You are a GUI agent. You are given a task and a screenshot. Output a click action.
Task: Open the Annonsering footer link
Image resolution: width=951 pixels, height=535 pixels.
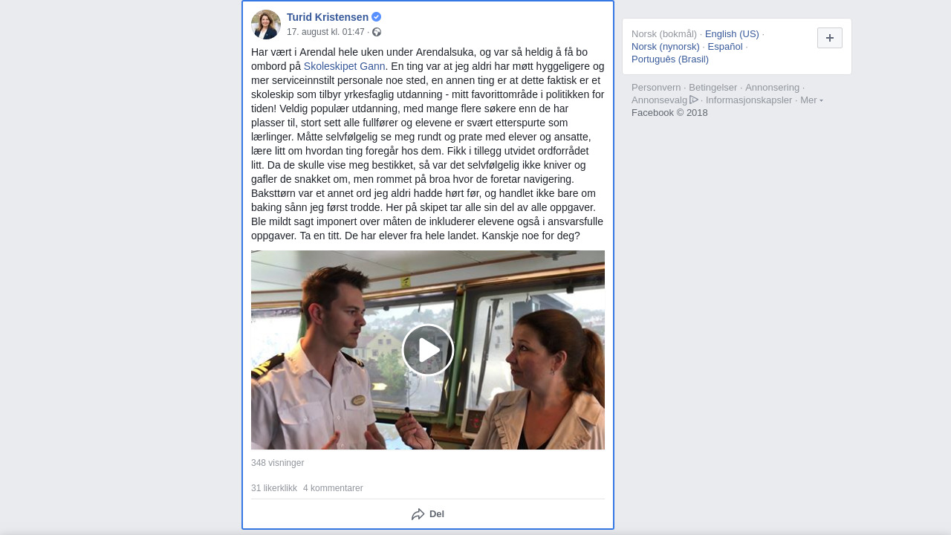[x=773, y=88]
